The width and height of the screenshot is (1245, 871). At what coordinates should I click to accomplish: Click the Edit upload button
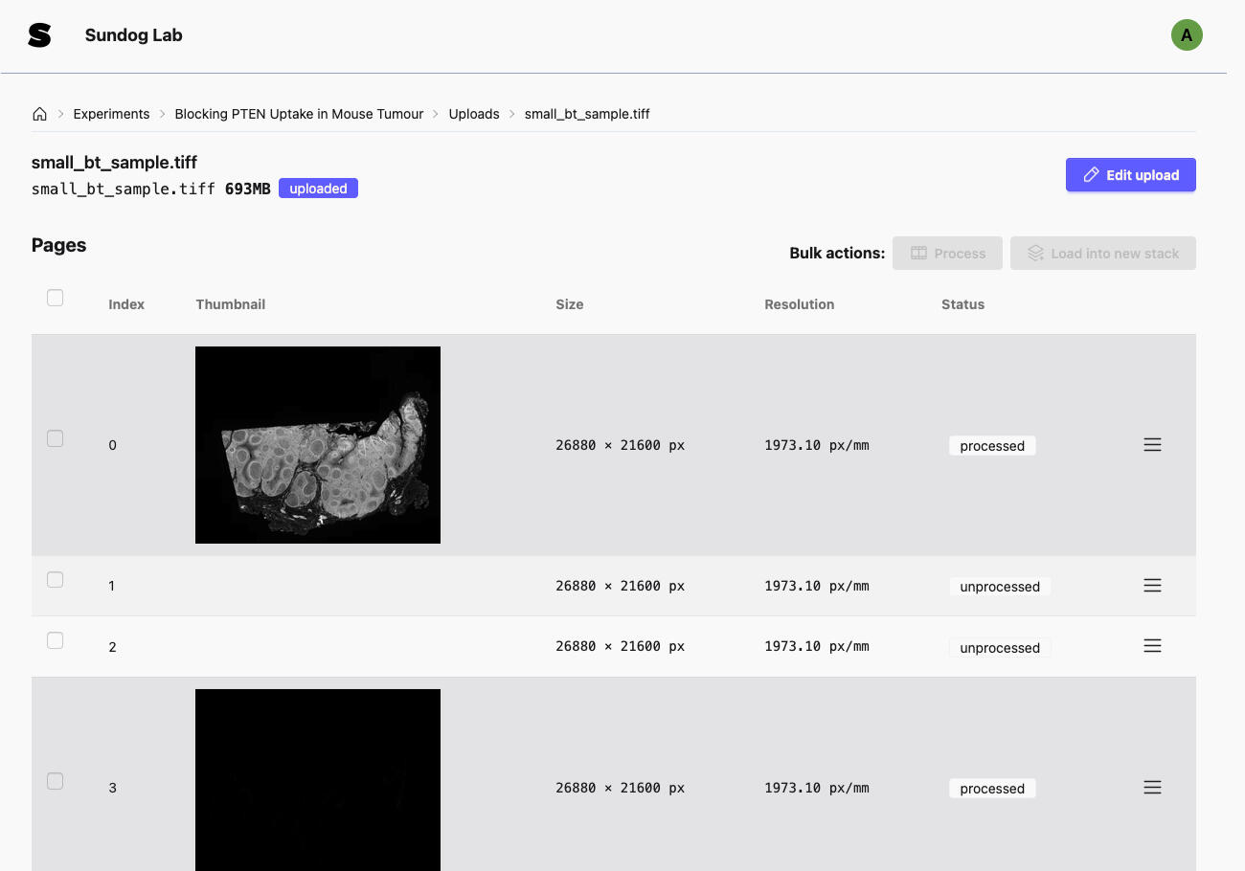[1130, 174]
